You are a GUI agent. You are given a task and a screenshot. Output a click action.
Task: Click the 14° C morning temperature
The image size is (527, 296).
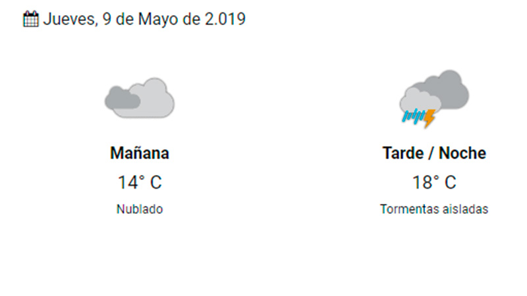click(140, 183)
